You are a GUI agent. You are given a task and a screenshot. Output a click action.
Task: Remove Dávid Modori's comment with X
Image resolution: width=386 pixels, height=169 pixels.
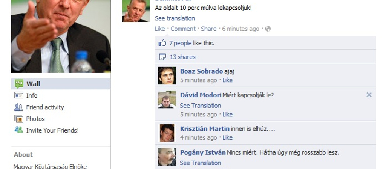(369, 95)
